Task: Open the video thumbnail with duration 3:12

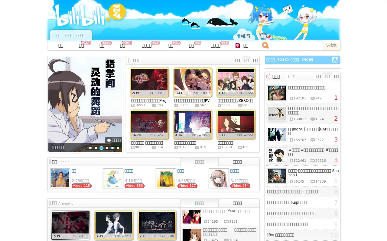Action: [x=236, y=124]
